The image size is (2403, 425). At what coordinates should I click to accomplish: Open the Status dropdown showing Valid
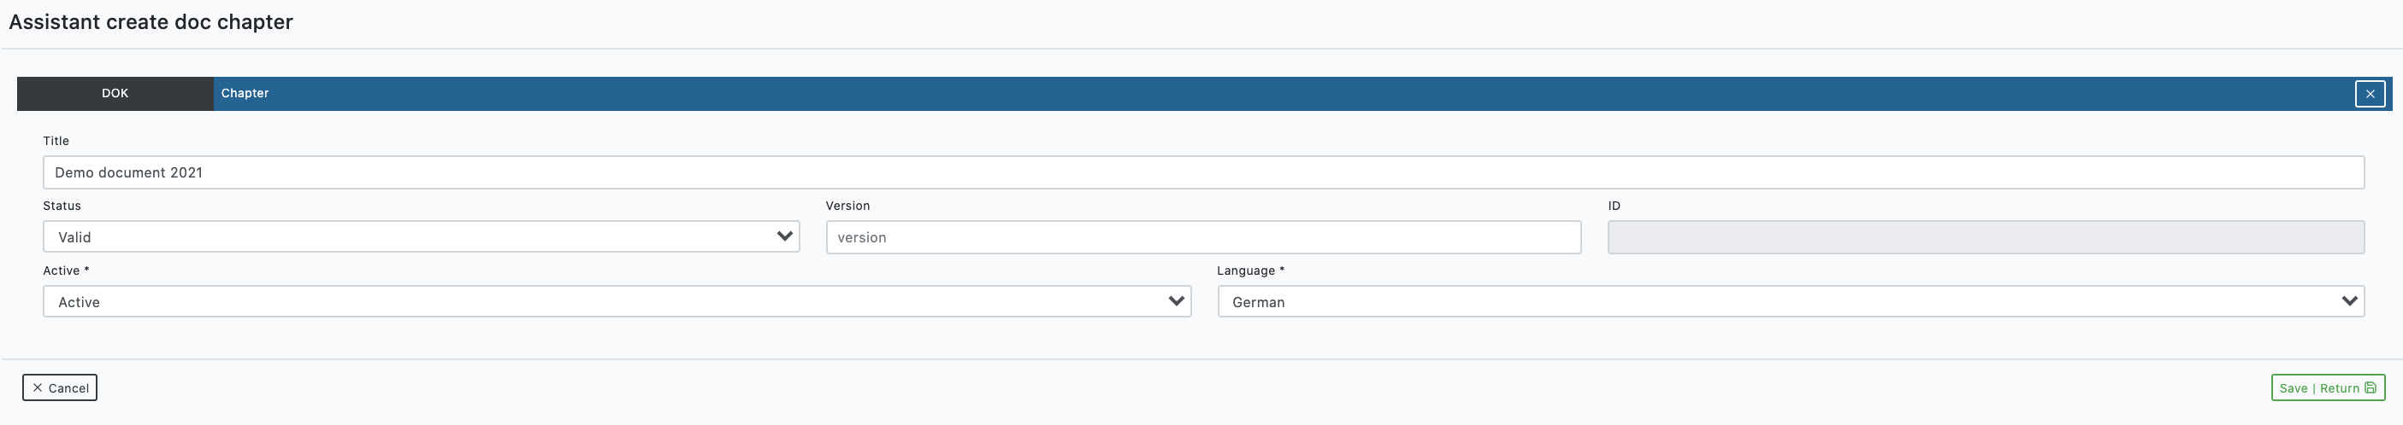(421, 236)
